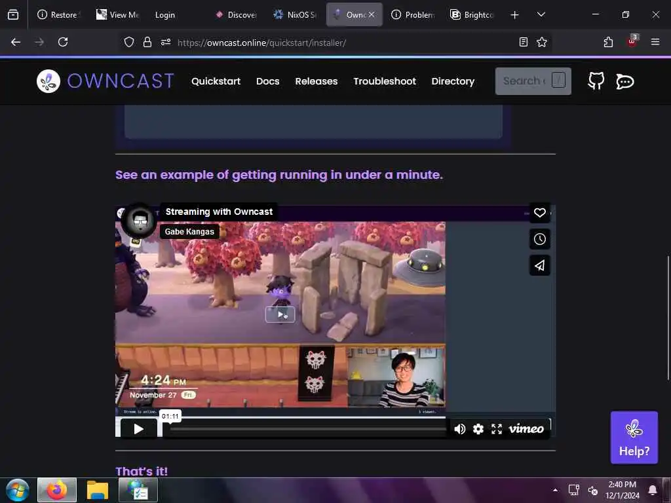Click the OWNCAST brand name
This screenshot has height=503, width=671.
[121, 81]
